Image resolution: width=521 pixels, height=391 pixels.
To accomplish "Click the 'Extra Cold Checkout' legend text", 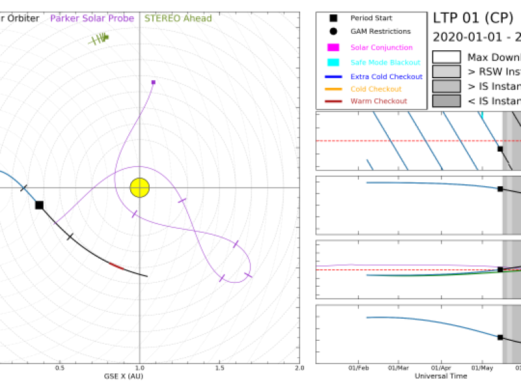I will pyautogui.click(x=386, y=76).
